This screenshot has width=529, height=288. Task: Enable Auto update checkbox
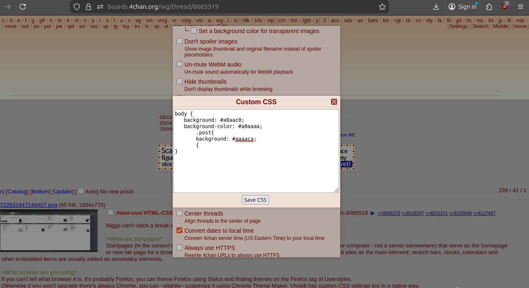[81, 191]
